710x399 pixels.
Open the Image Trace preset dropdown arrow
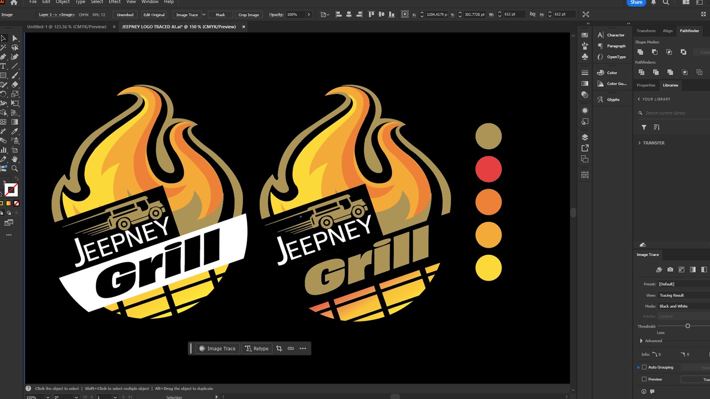coord(204,15)
